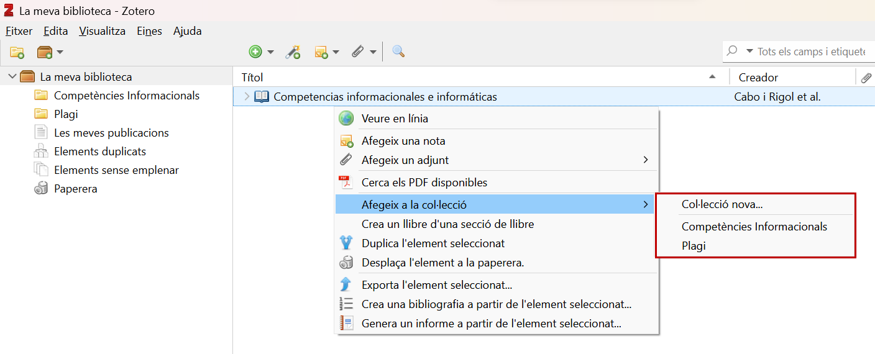
Task: Open the Visualitza menu
Action: 102,31
